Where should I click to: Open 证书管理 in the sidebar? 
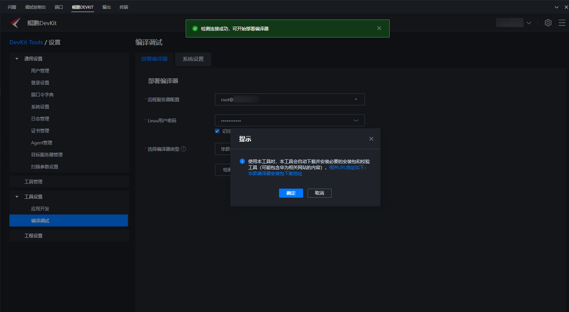(x=40, y=130)
